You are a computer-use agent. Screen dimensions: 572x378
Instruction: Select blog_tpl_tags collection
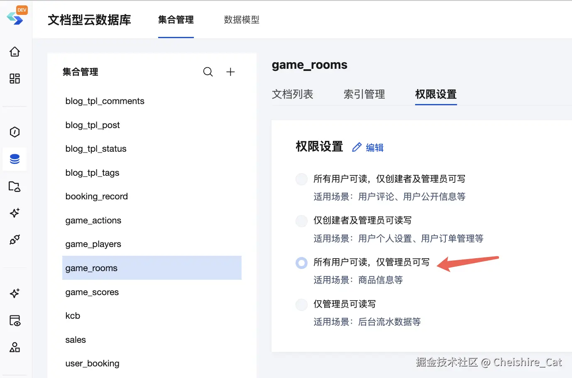coord(152,173)
